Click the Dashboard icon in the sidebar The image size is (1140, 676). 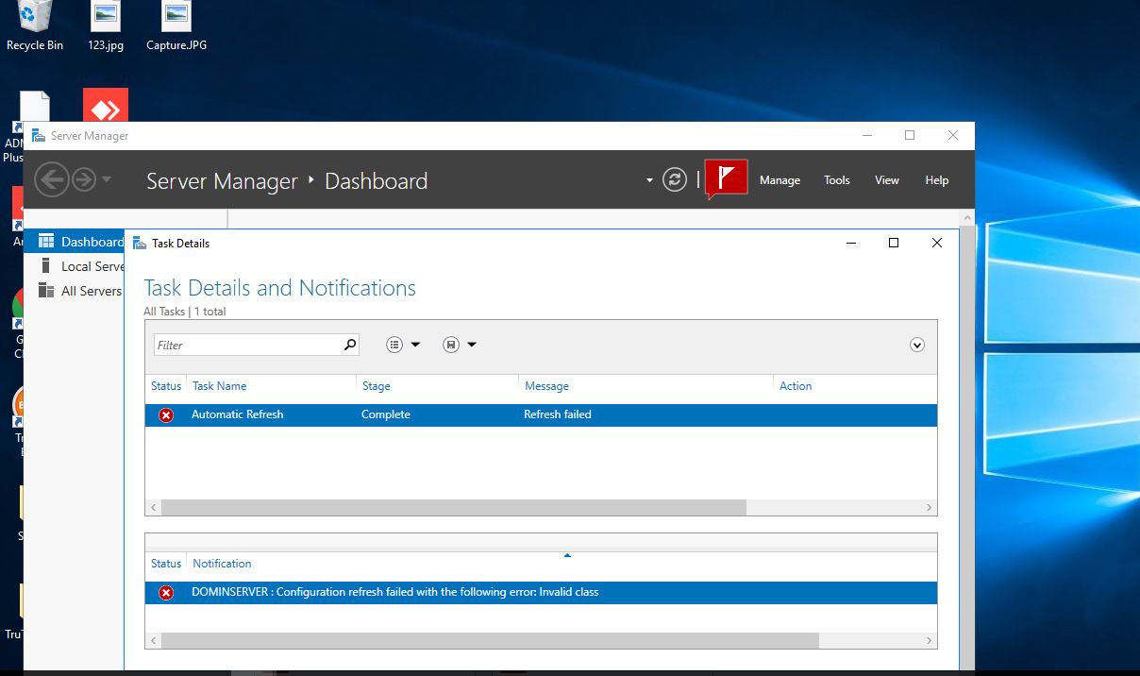45,241
